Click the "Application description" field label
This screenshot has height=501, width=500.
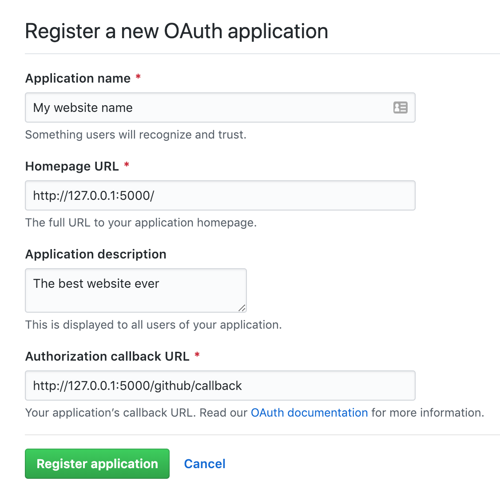96,254
